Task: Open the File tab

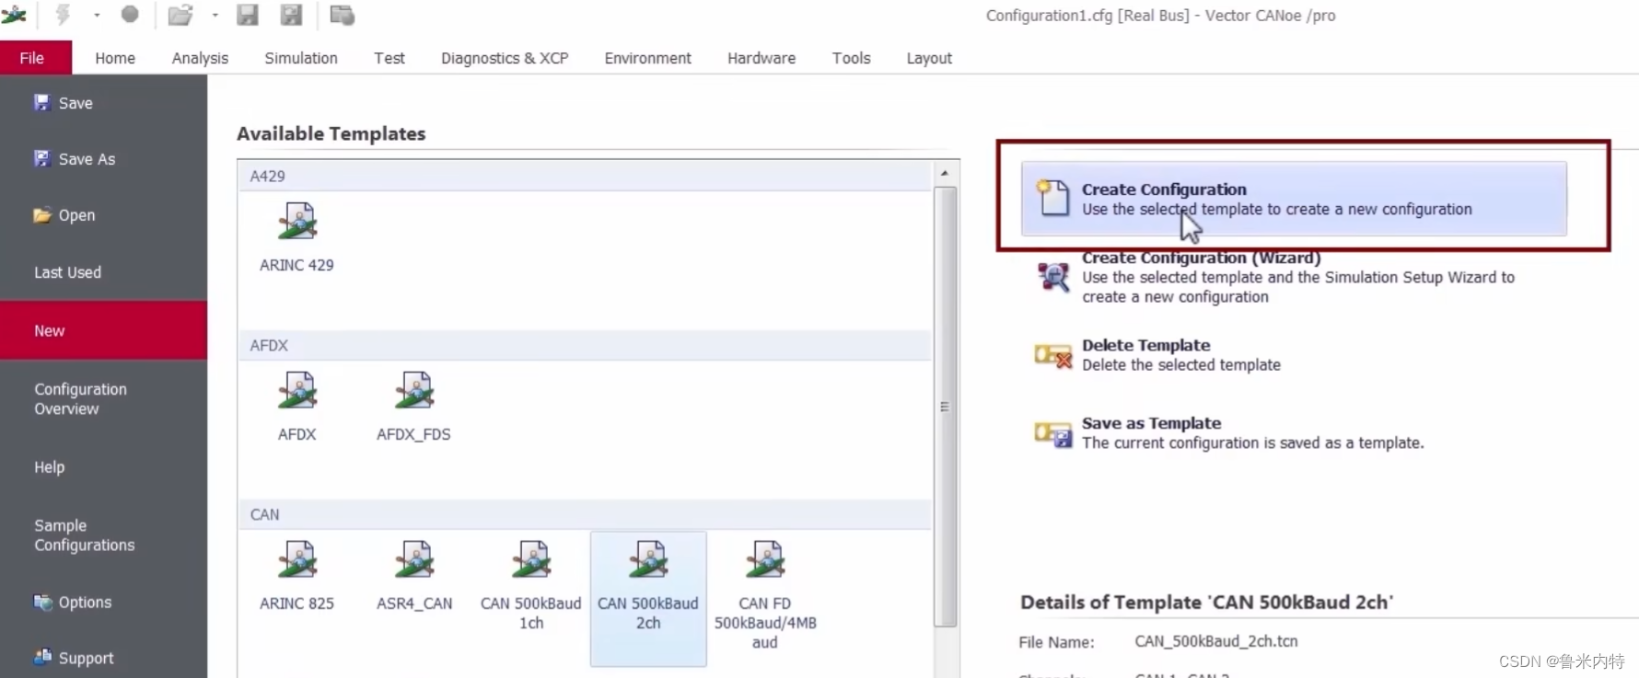Action: click(x=32, y=58)
